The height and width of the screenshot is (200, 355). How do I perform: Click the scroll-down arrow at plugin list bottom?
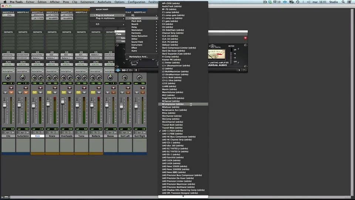(183, 196)
